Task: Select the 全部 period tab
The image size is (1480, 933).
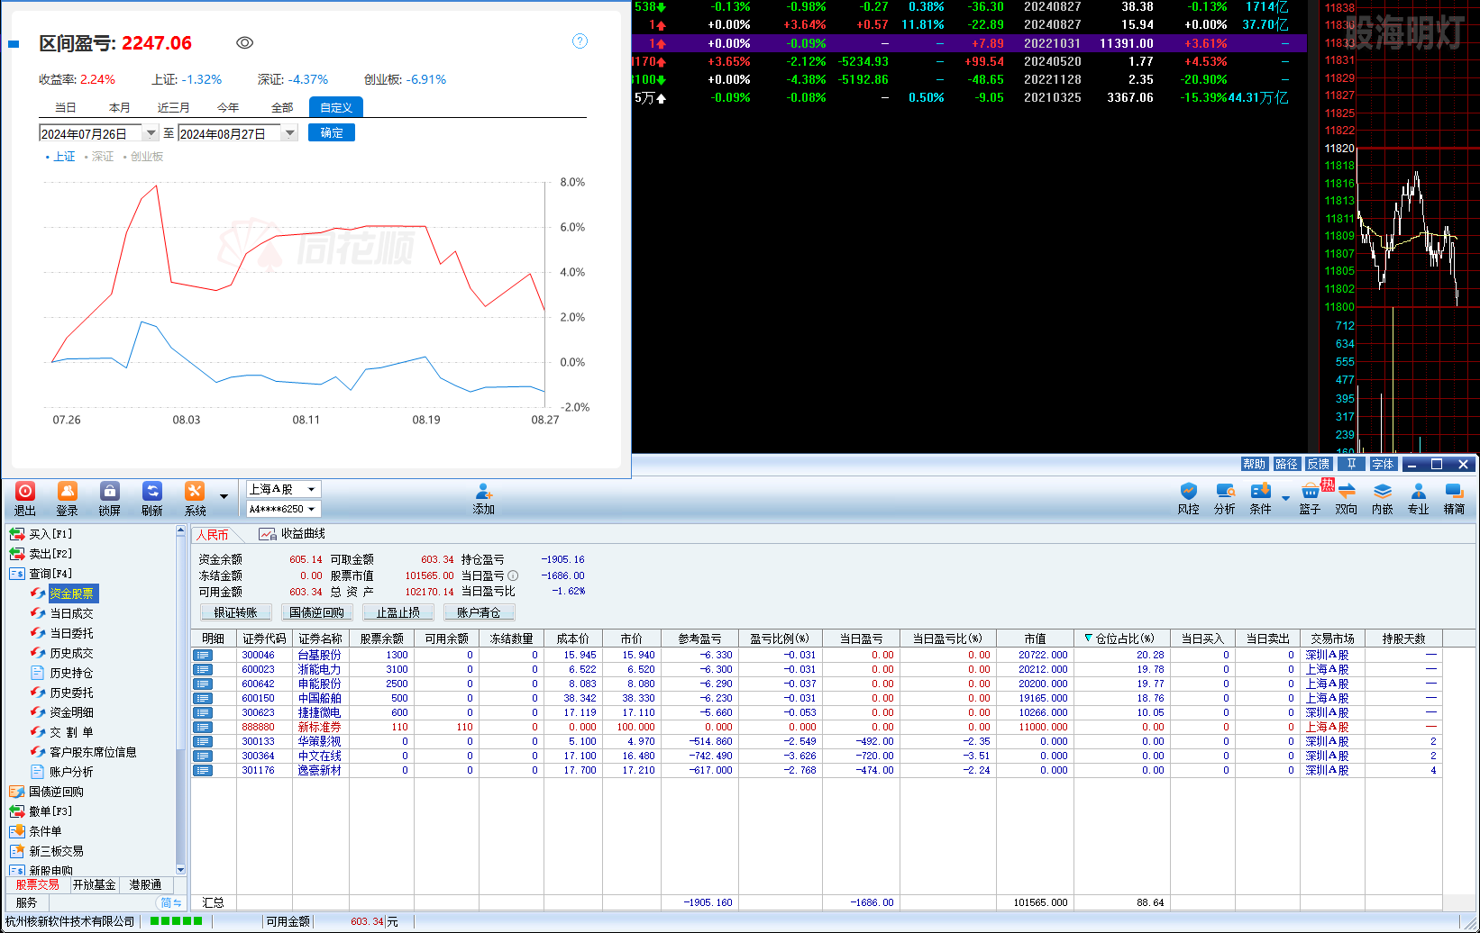Action: coord(282,107)
